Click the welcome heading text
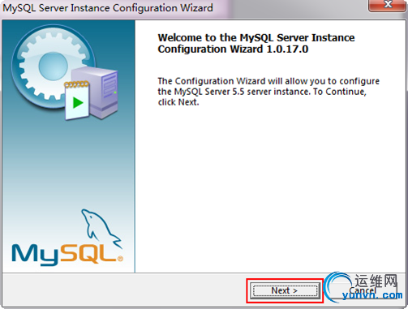The width and height of the screenshot is (408, 309). click(x=256, y=43)
